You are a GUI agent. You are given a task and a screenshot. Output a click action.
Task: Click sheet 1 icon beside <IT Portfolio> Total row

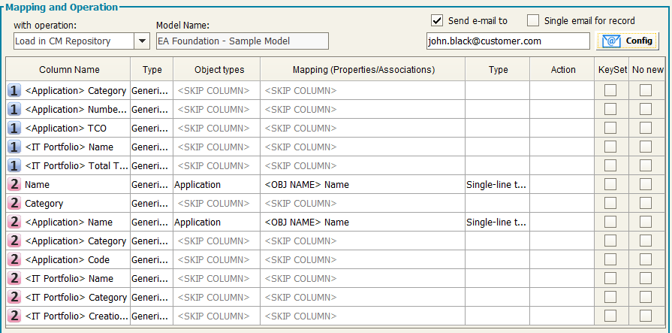pyautogui.click(x=14, y=166)
